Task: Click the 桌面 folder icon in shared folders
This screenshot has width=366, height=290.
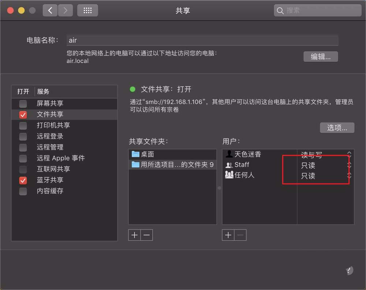Action: [x=135, y=154]
